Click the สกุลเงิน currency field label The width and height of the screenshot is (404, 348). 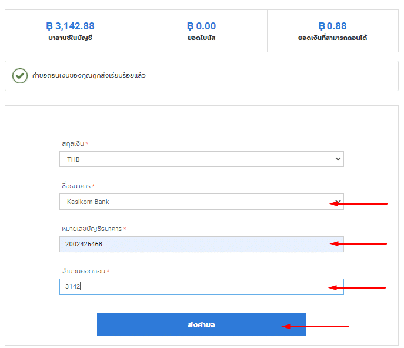click(x=73, y=143)
